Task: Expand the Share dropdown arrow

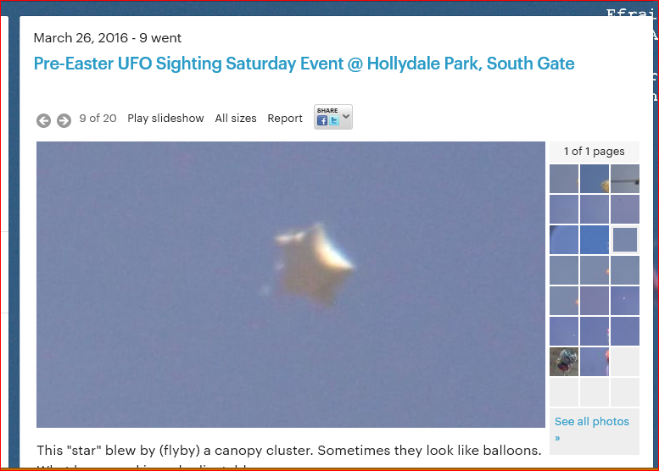Action: click(x=346, y=116)
